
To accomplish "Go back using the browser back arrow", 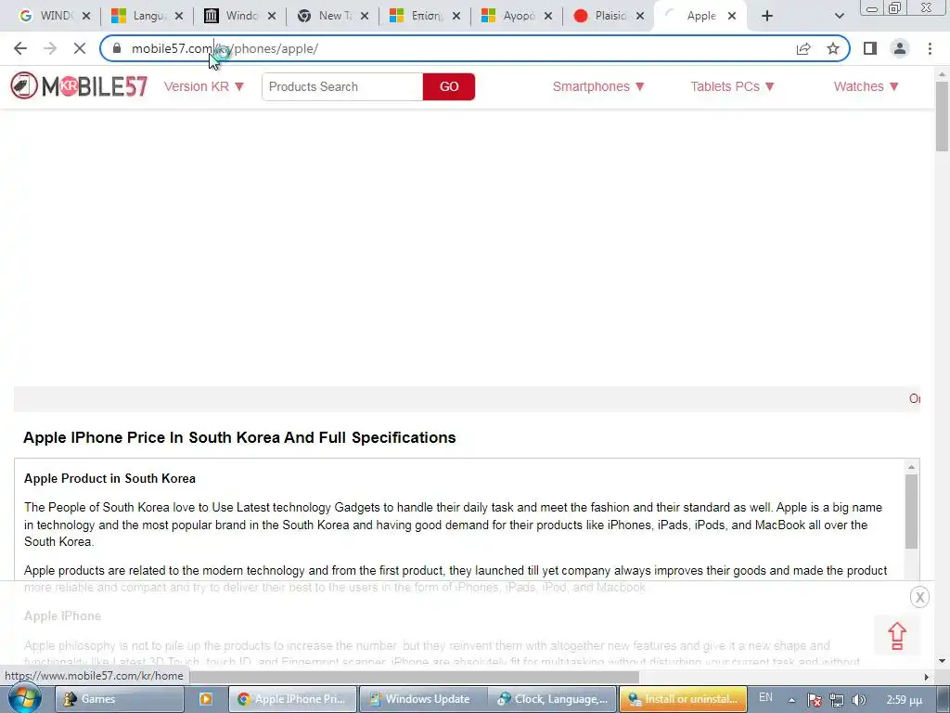I will [x=20, y=48].
